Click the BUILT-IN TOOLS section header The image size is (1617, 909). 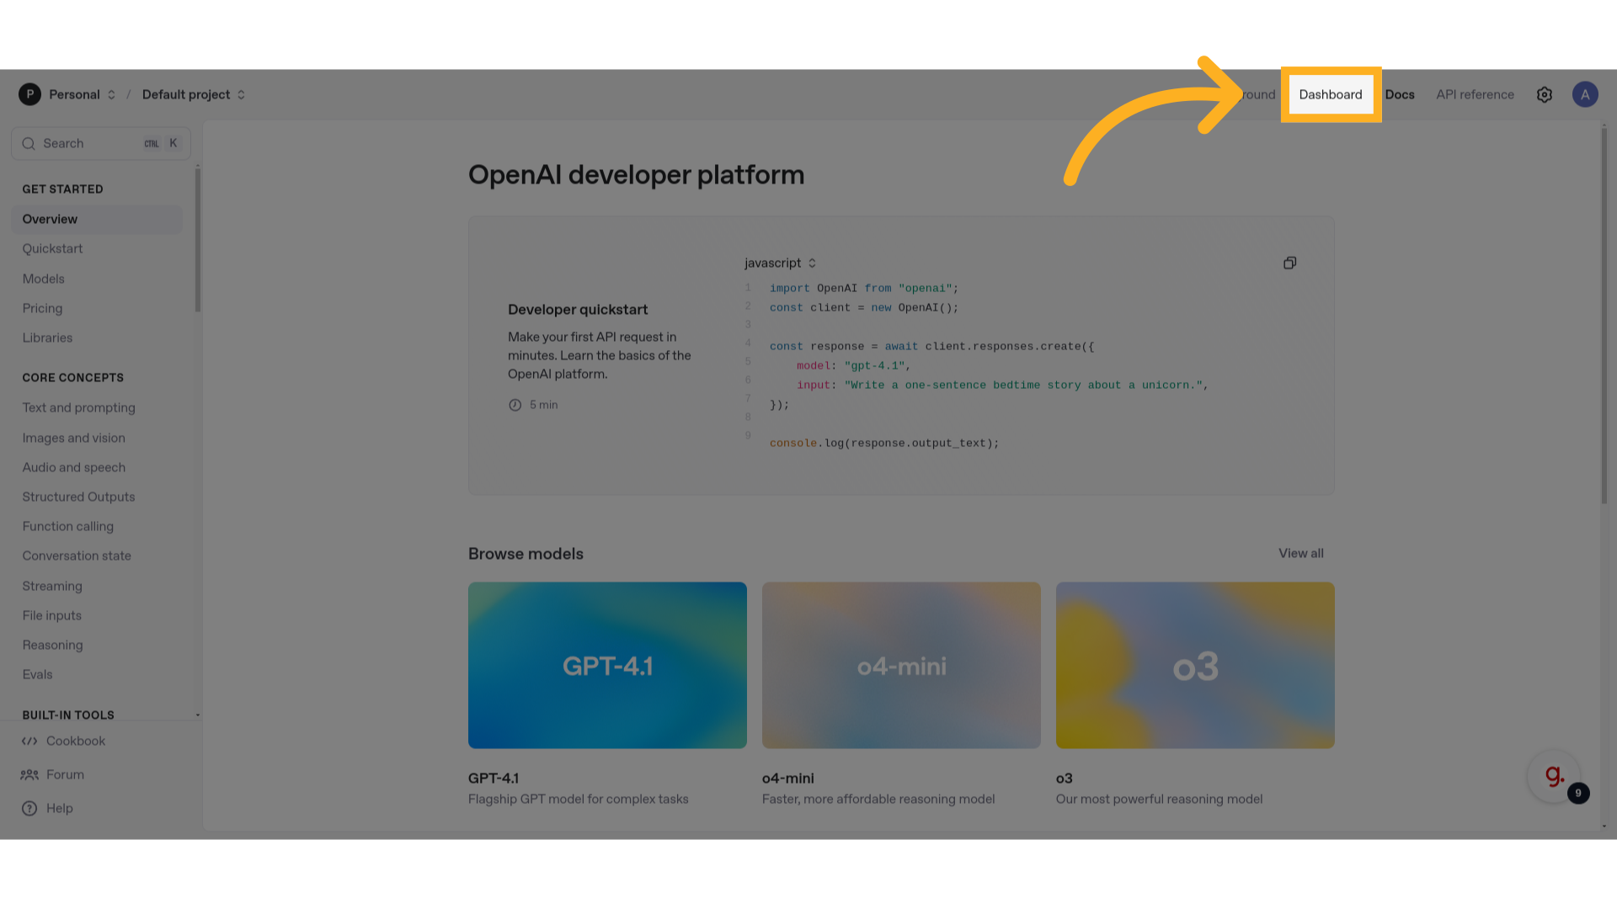[68, 715]
